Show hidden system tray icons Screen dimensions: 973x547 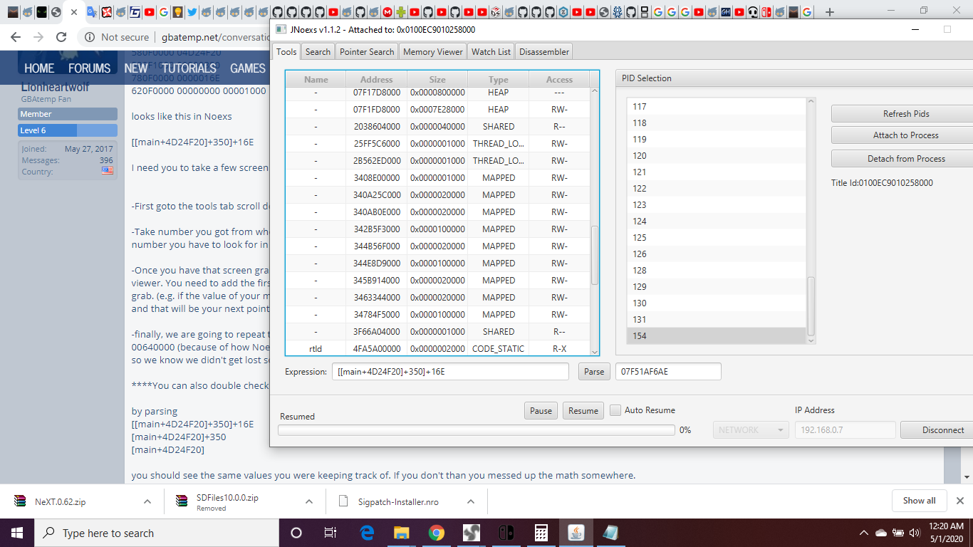864,533
